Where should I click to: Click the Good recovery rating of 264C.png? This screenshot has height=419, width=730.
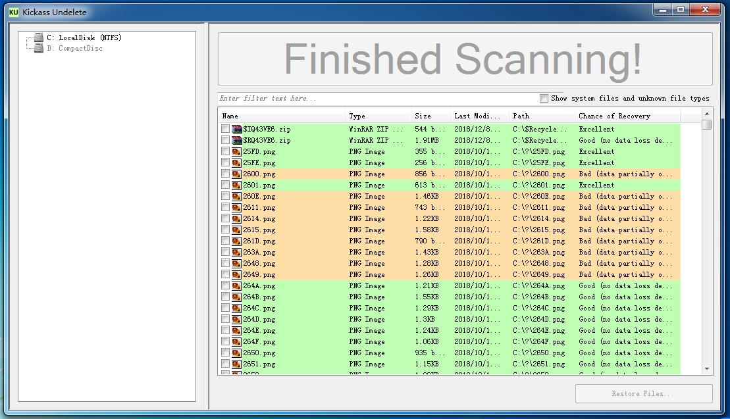click(625, 308)
